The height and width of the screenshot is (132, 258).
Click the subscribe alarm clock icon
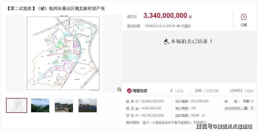coord(244,17)
